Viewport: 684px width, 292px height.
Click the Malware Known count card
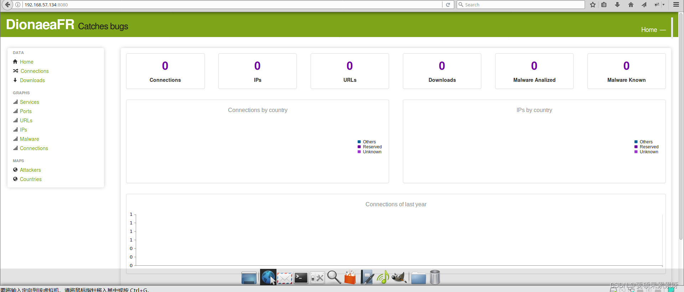(x=627, y=71)
